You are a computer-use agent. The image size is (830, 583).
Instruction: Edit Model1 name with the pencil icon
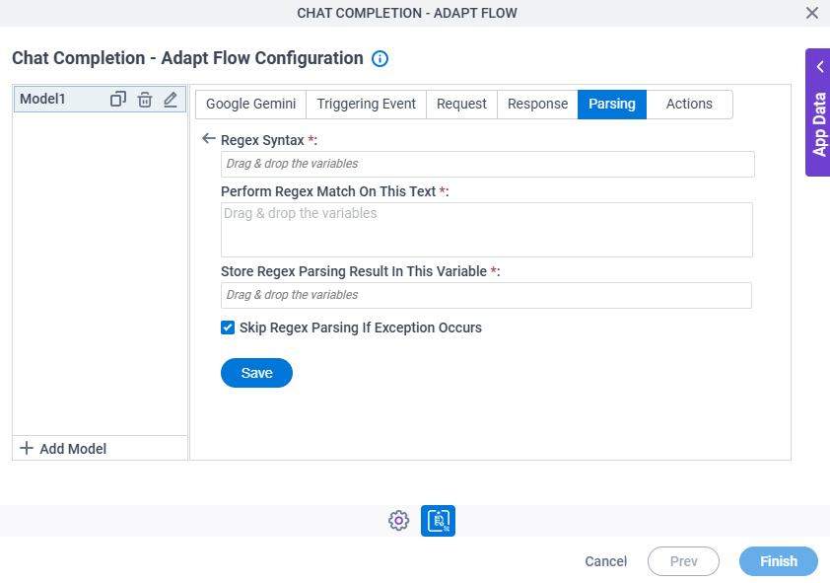170,99
